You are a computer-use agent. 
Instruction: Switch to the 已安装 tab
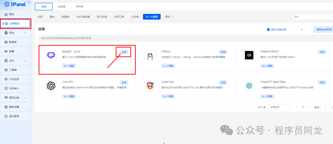tap(62, 6)
